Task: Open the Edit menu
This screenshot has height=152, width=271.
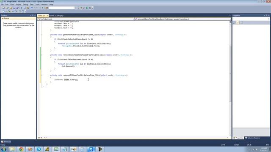Action: tap(7, 5)
